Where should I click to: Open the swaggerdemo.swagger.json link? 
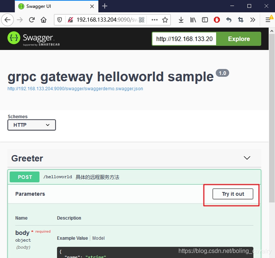click(75, 89)
